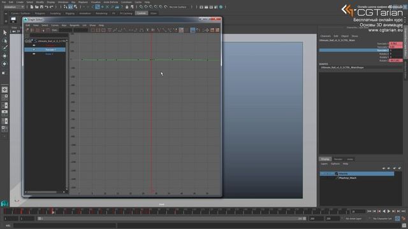Open the Curves menu in Graph Editor
Image resolution: width=408 pixels, height=229 pixels.
[55, 25]
